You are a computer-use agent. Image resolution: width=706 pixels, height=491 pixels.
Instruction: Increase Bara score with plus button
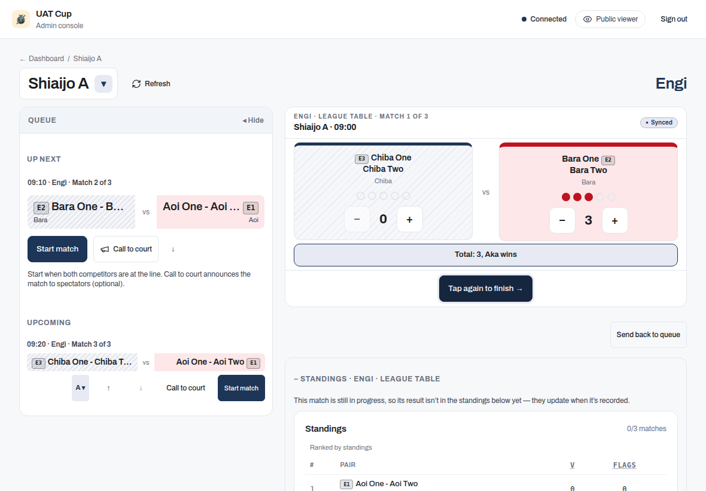click(x=614, y=221)
